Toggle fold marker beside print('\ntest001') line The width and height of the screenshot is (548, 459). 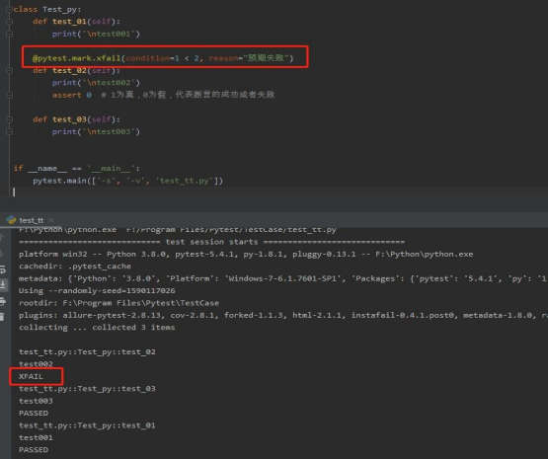(x=10, y=34)
